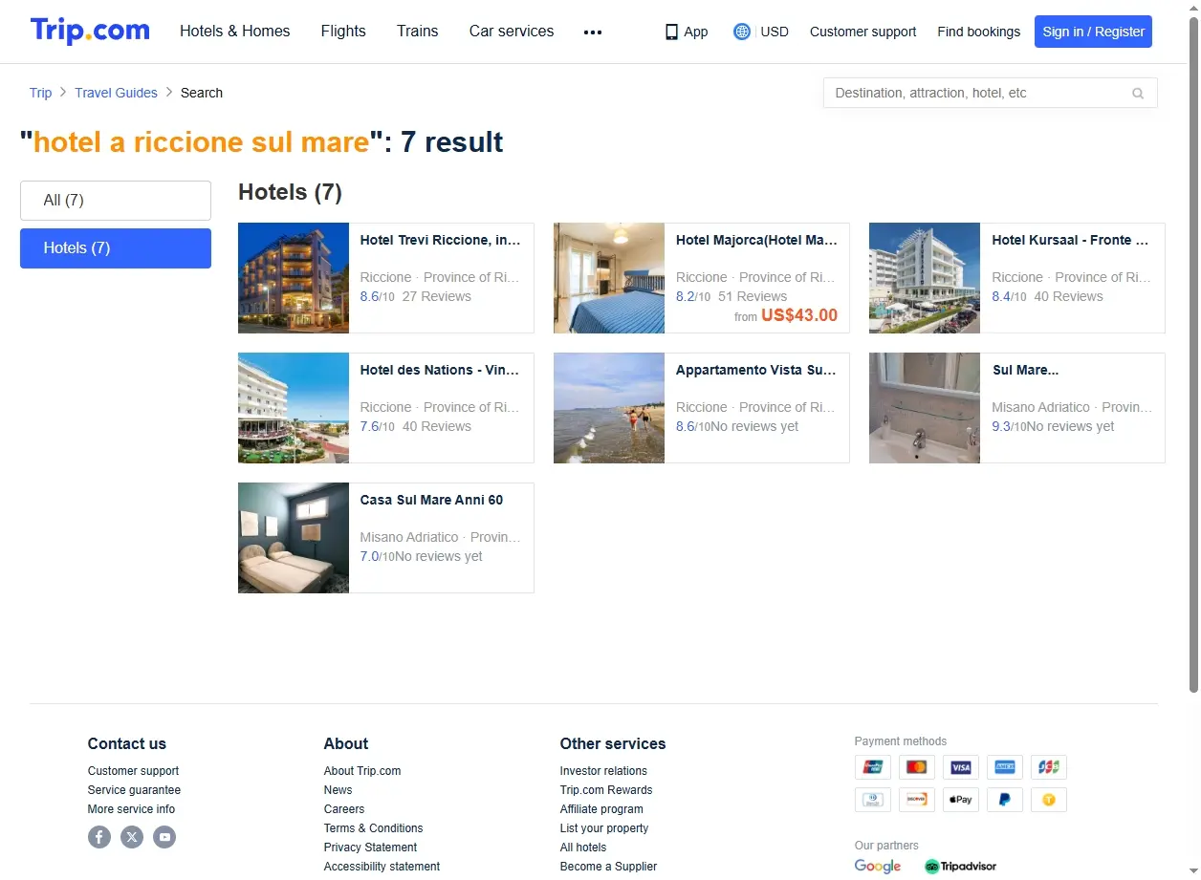Open Hotel Majorca bedroom thumbnail
The image size is (1201, 880).
coord(609,278)
